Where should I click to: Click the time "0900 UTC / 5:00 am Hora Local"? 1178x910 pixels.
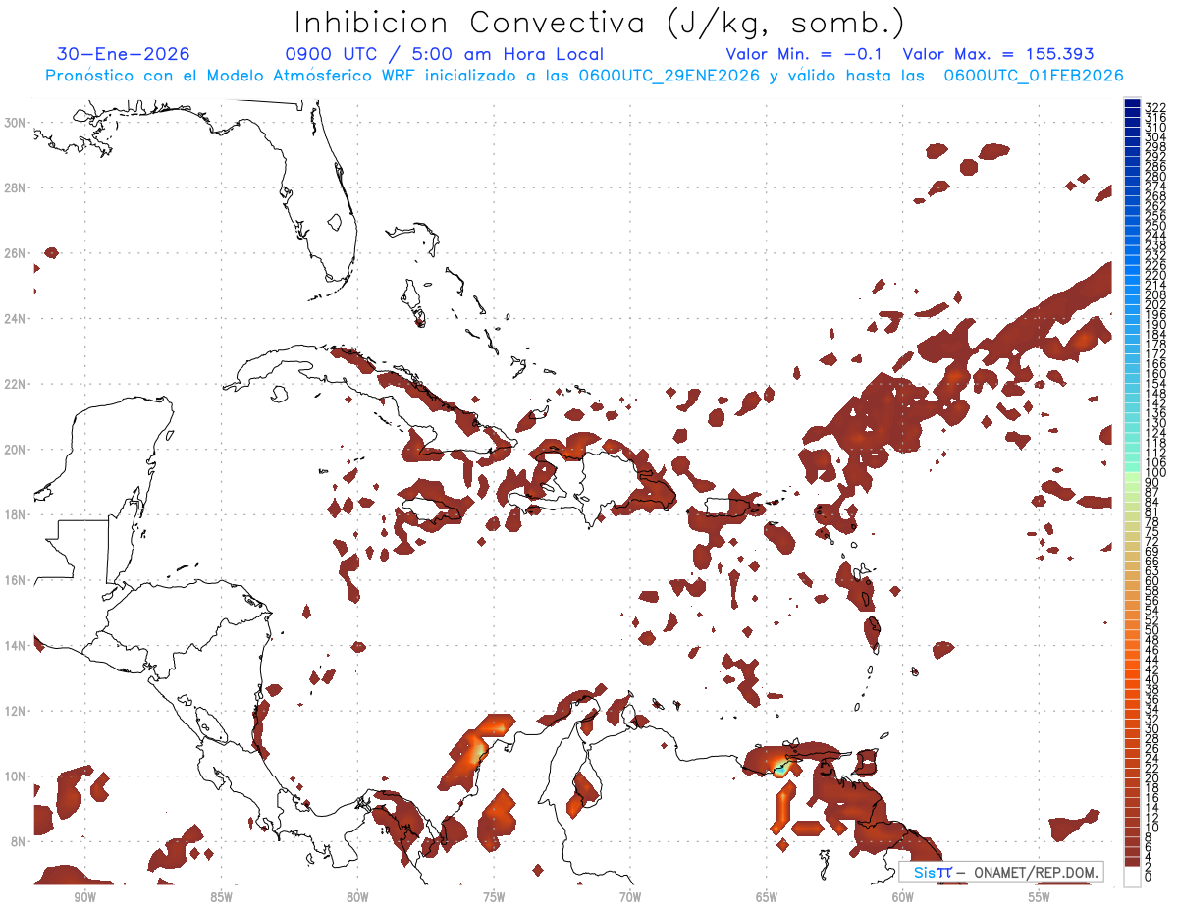click(x=444, y=54)
